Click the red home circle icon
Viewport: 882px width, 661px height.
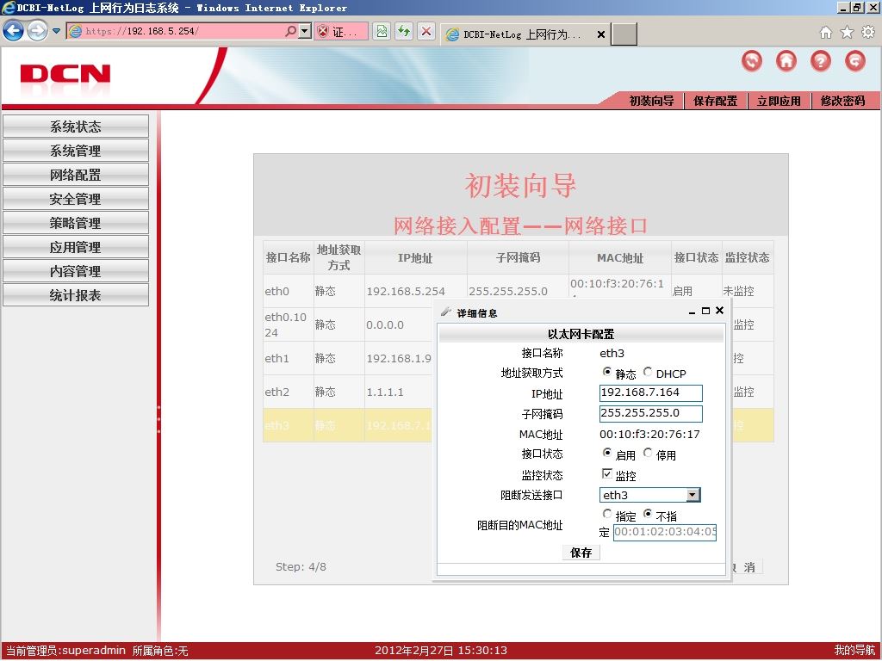tap(786, 60)
